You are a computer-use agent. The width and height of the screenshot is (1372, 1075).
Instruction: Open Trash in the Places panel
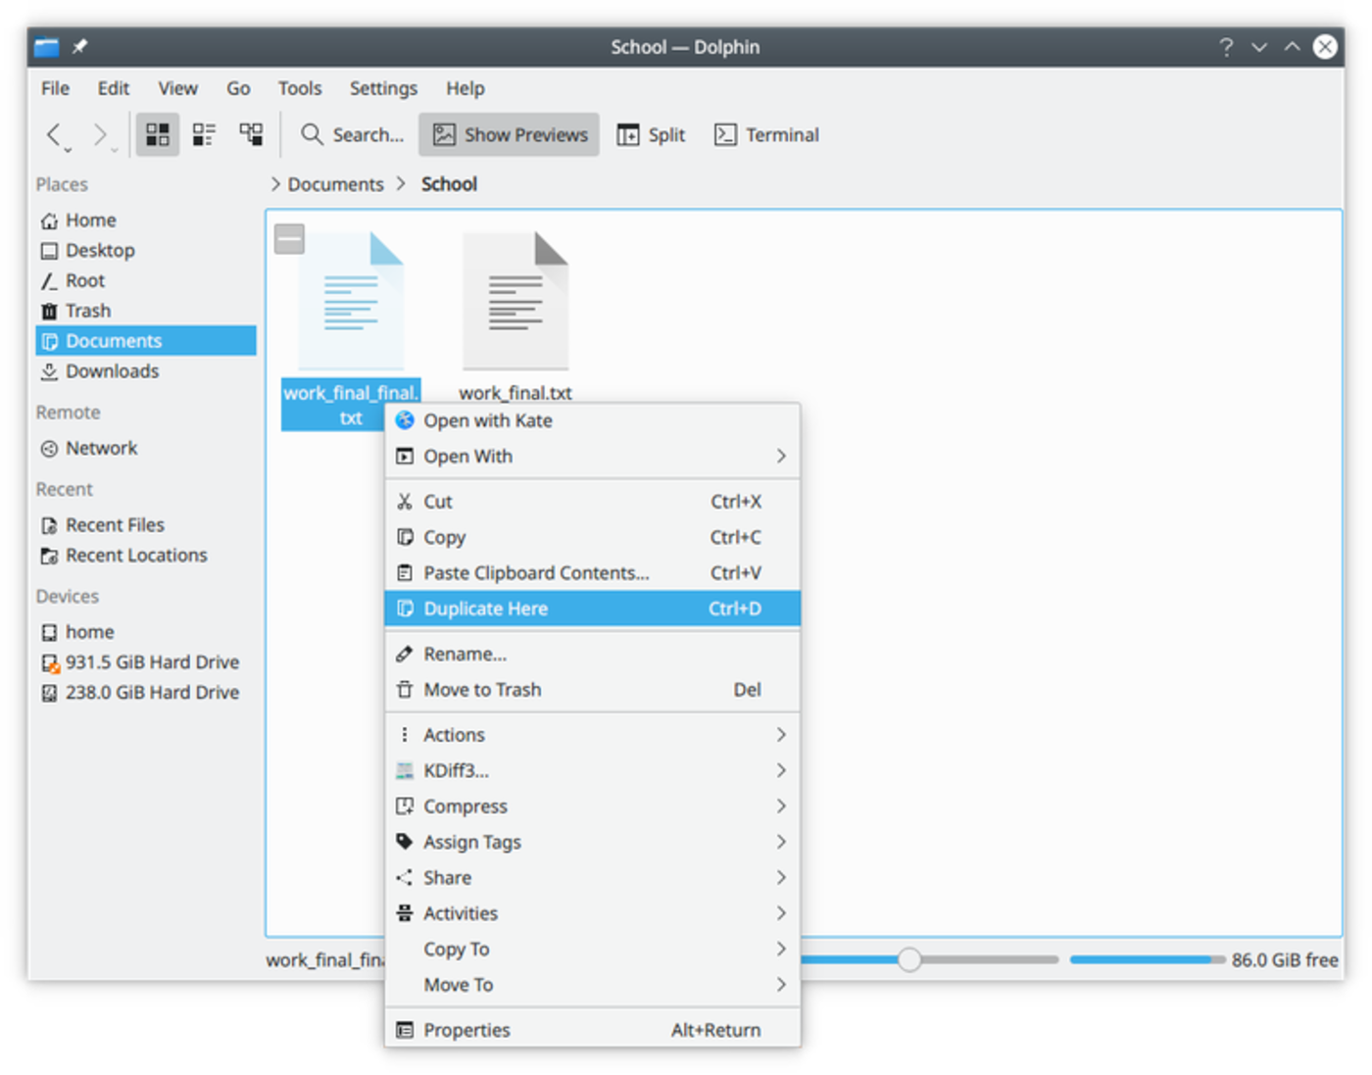pos(87,311)
